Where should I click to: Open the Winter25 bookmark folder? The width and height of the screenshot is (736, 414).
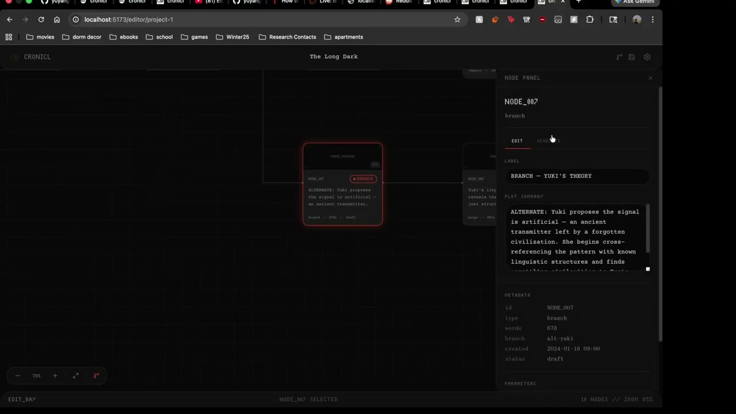(x=232, y=37)
